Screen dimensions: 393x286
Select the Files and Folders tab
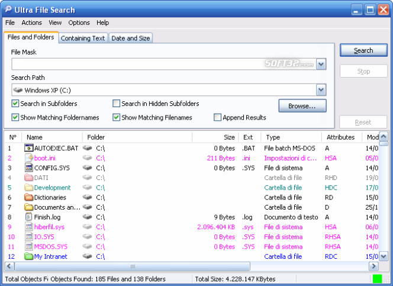tap(31, 37)
